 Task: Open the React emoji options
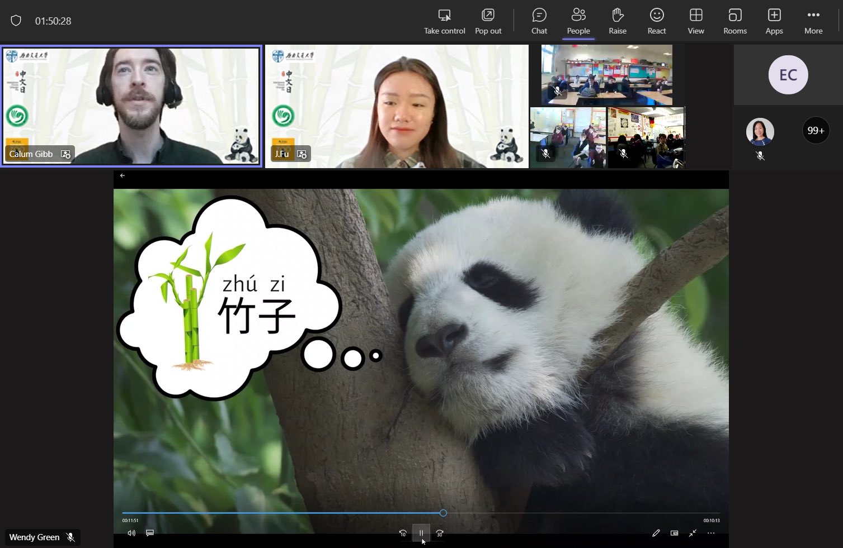coord(656,21)
